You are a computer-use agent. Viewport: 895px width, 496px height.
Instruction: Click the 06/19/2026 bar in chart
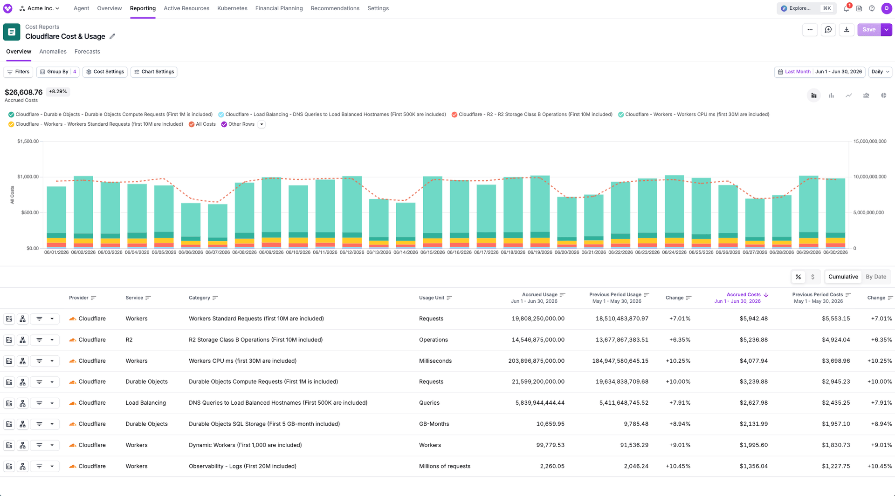coord(540,212)
